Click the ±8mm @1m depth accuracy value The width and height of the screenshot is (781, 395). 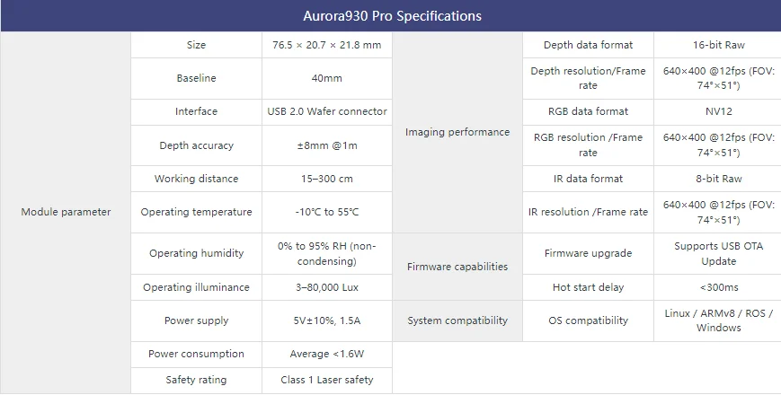[327, 145]
